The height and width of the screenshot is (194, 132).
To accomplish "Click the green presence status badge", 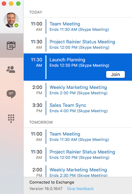I will point(16,25).
